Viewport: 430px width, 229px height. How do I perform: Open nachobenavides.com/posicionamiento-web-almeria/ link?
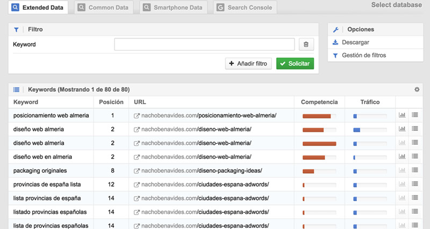pos(209,115)
